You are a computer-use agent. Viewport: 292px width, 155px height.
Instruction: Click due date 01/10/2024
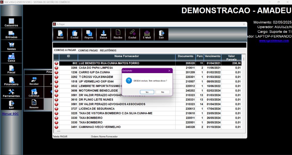point(214,127)
